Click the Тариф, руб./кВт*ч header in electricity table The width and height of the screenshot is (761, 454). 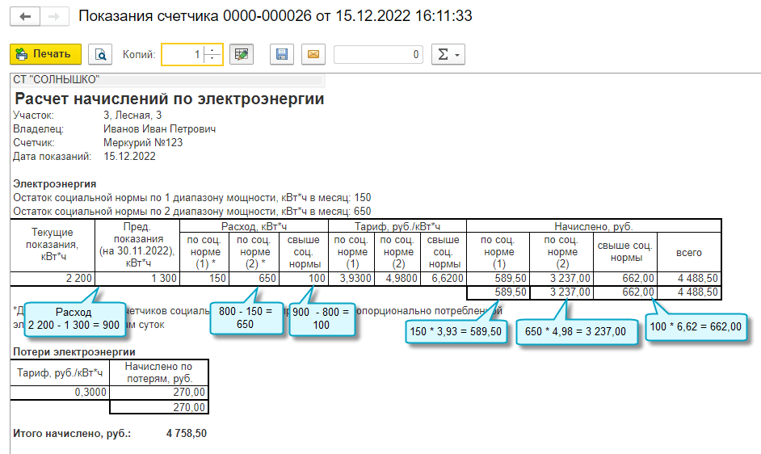(397, 226)
